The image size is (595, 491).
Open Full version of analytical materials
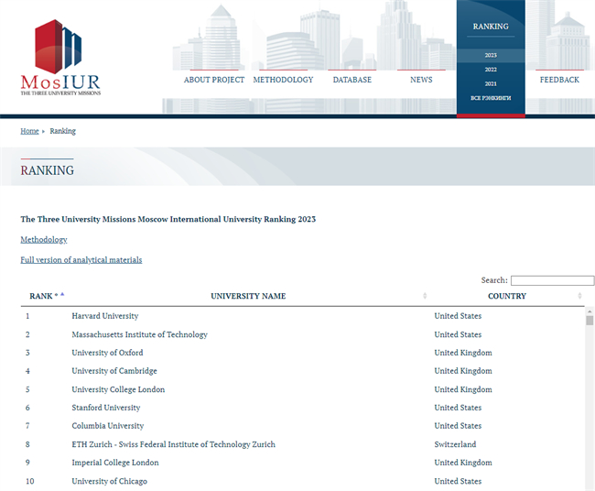(81, 260)
